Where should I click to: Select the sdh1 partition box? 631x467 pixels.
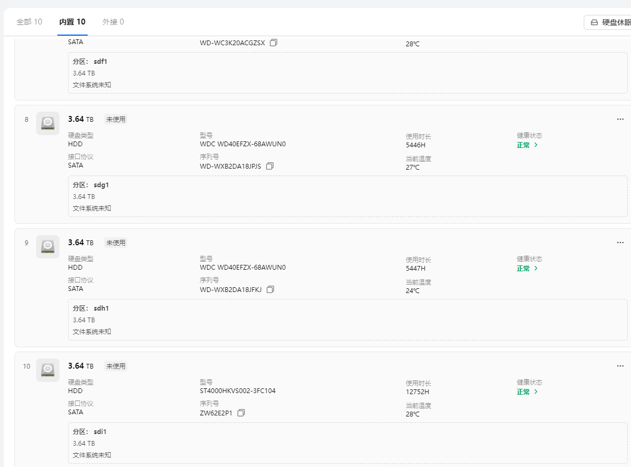(347, 320)
